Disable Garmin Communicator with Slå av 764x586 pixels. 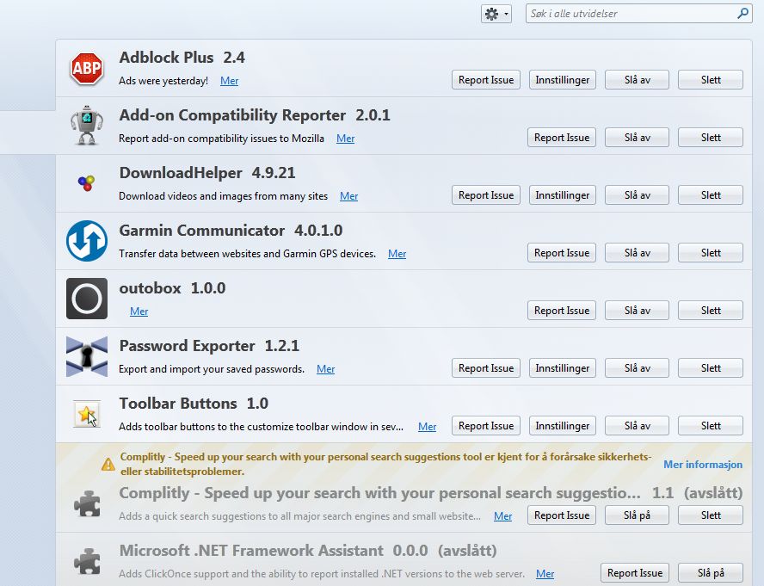tap(637, 252)
